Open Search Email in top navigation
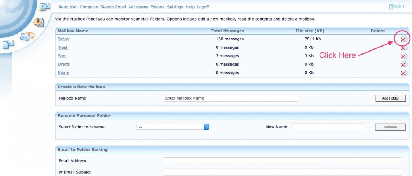The image size is (412, 176). (113, 7)
